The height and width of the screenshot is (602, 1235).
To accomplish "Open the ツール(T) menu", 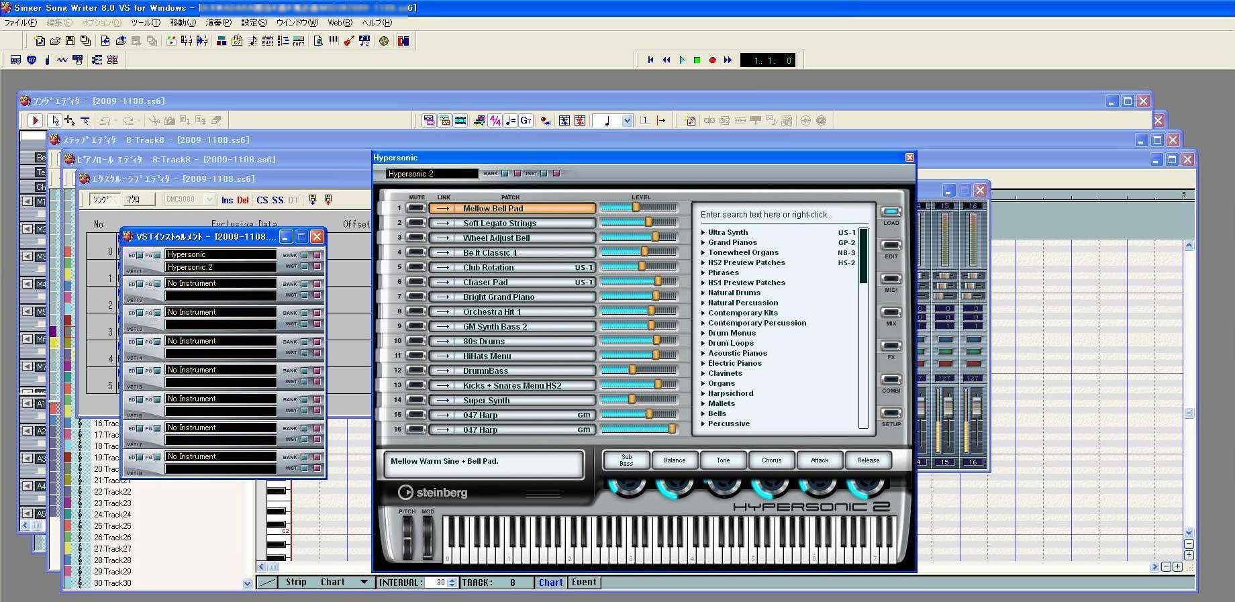I will click(146, 22).
